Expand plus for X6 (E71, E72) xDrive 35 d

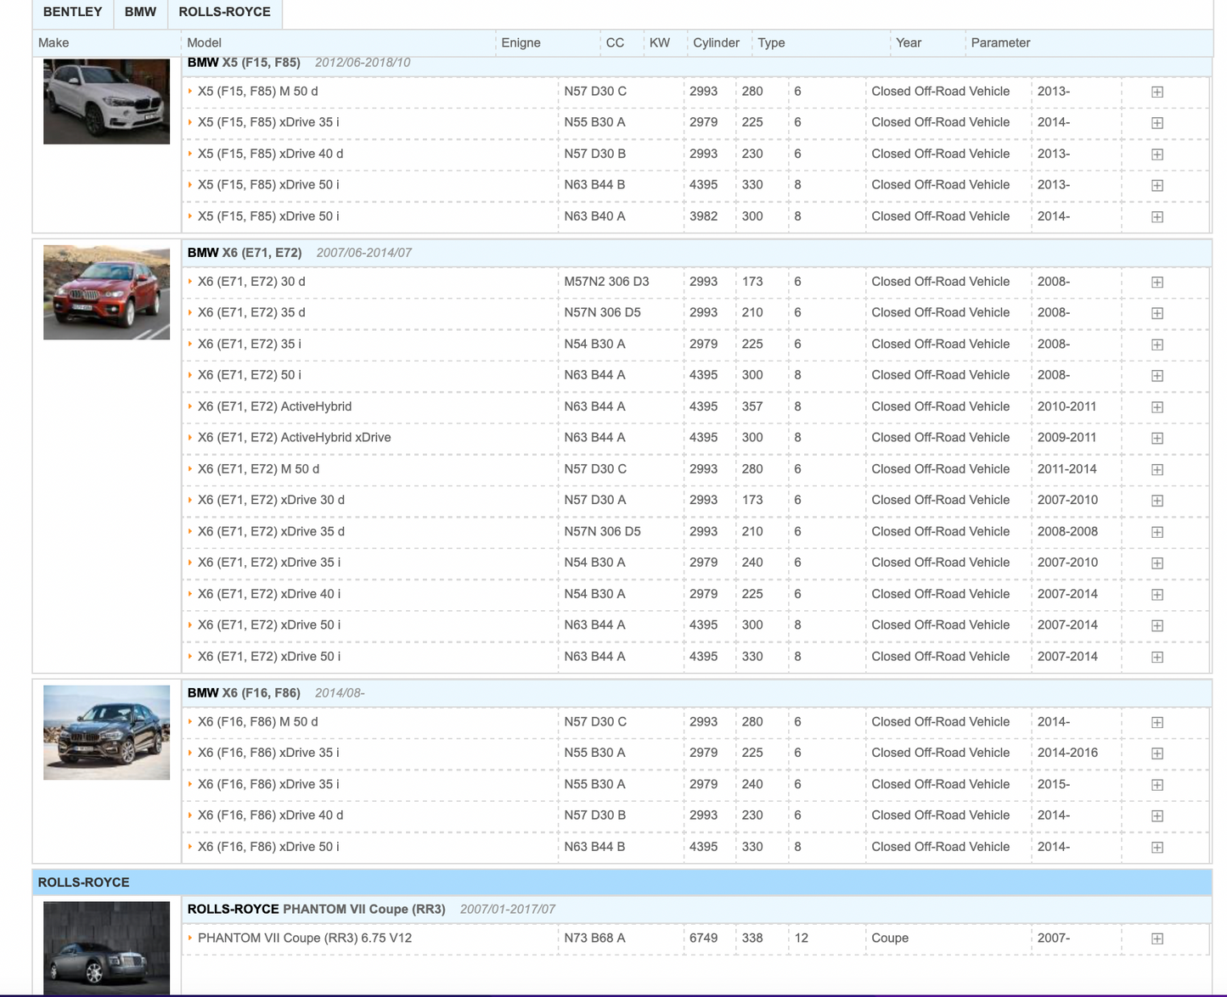click(x=1157, y=532)
